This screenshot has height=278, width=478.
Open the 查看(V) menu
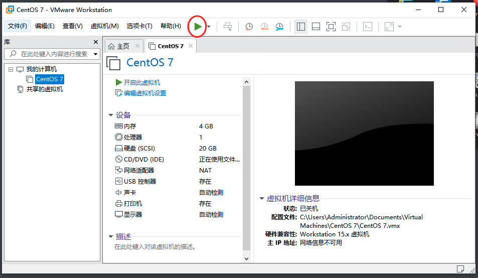pos(73,26)
